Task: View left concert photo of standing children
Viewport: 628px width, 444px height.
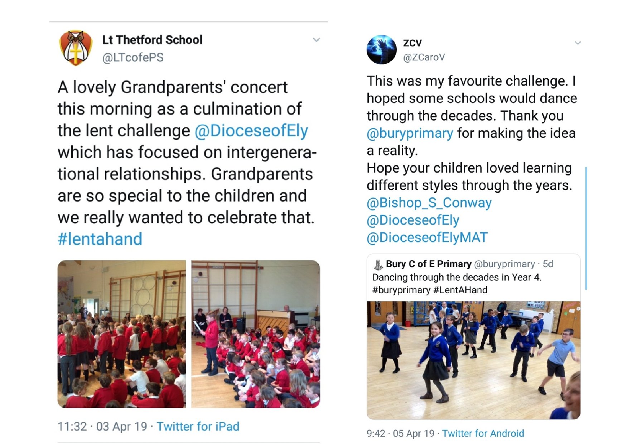Action: 122,334
